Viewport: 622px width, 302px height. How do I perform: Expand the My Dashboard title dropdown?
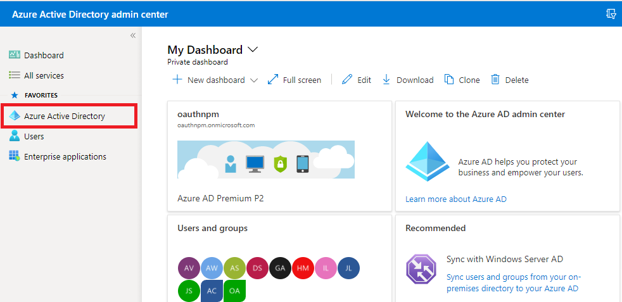click(253, 49)
